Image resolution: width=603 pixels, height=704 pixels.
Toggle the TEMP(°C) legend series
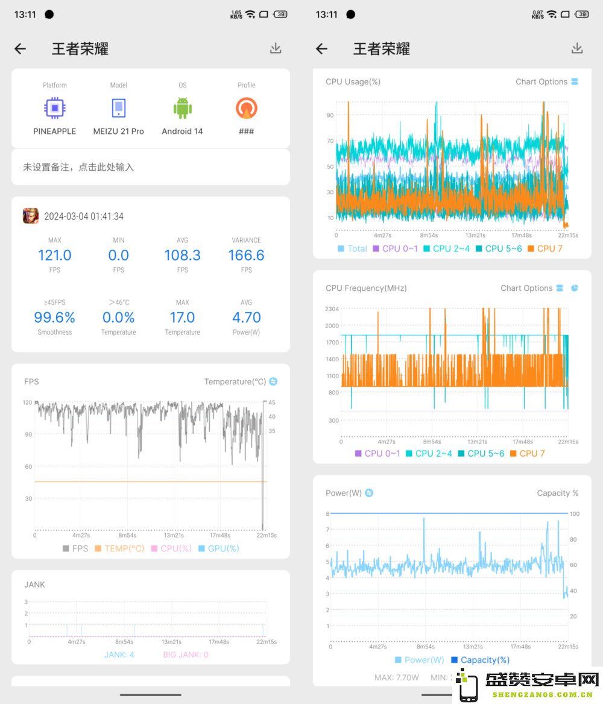pyautogui.click(x=120, y=548)
